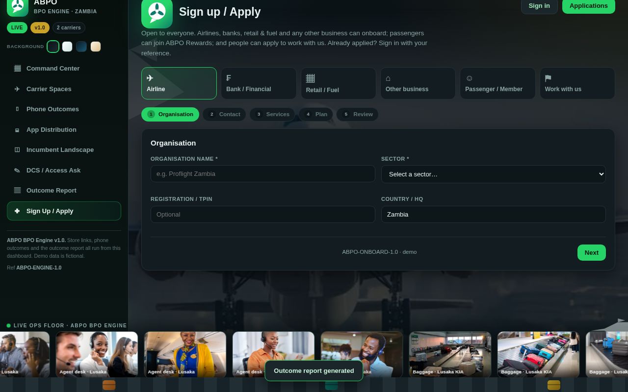Jump to step 2 Contact
The height and width of the screenshot is (392, 628).
coord(224,114)
